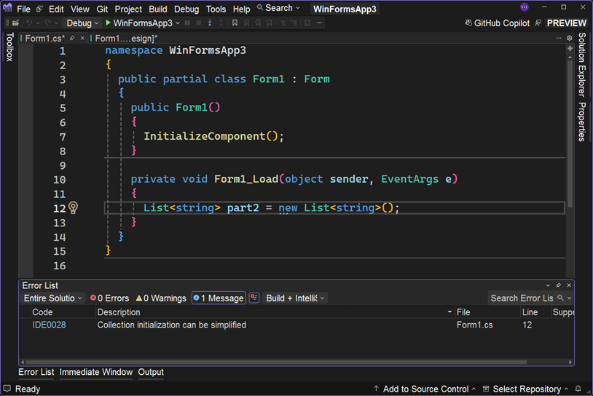Click the magnifier icon in Search Error List

coord(560,298)
